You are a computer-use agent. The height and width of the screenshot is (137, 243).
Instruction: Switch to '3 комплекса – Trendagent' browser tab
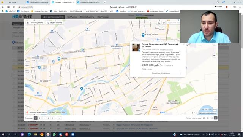tap(38, 2)
